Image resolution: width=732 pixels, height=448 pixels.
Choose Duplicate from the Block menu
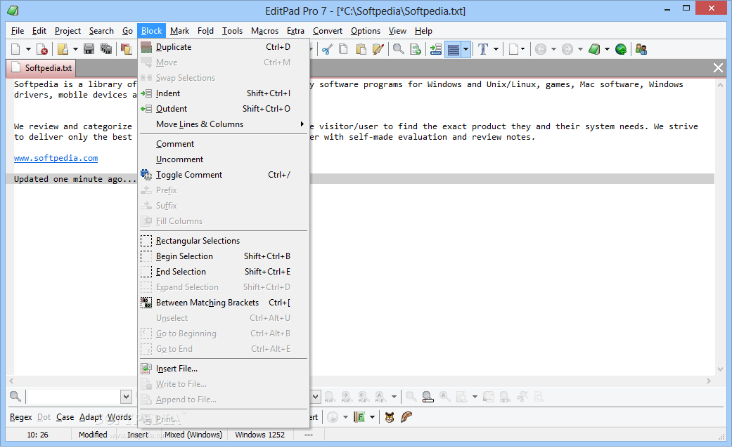pyautogui.click(x=224, y=47)
